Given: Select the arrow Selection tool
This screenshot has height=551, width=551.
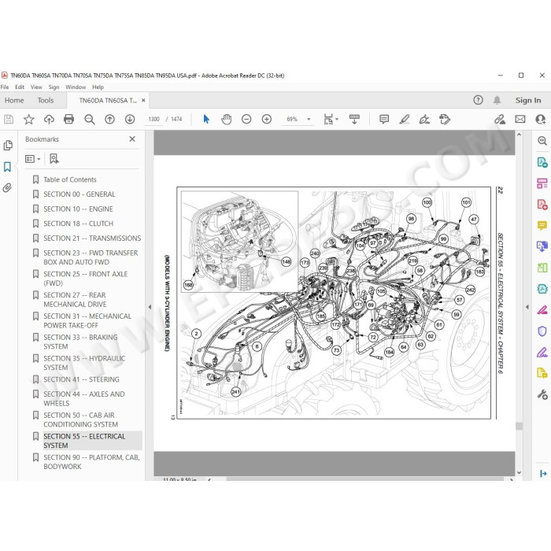Looking at the screenshot, I should (206, 119).
